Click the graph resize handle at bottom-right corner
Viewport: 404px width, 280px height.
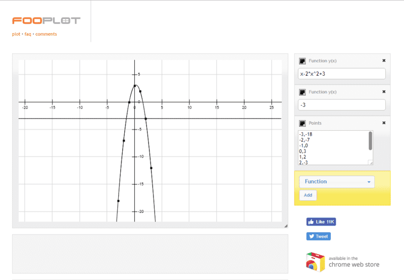[285, 226]
